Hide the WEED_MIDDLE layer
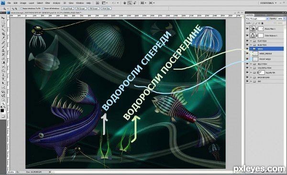The height and width of the screenshot is (175, 287). pos(247,53)
